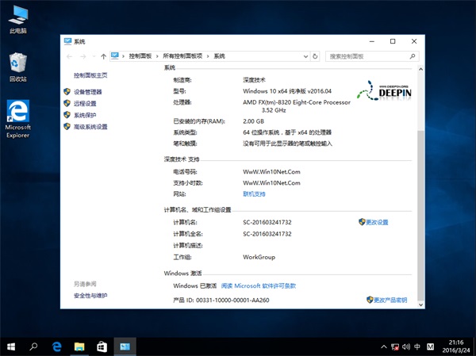Expand chevron after 控制面板 in breadcrumb

[157, 56]
